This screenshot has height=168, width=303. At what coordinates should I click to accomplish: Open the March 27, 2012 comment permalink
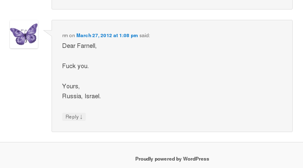(x=107, y=35)
